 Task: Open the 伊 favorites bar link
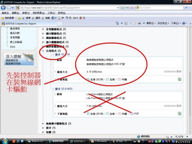pos(61,18)
